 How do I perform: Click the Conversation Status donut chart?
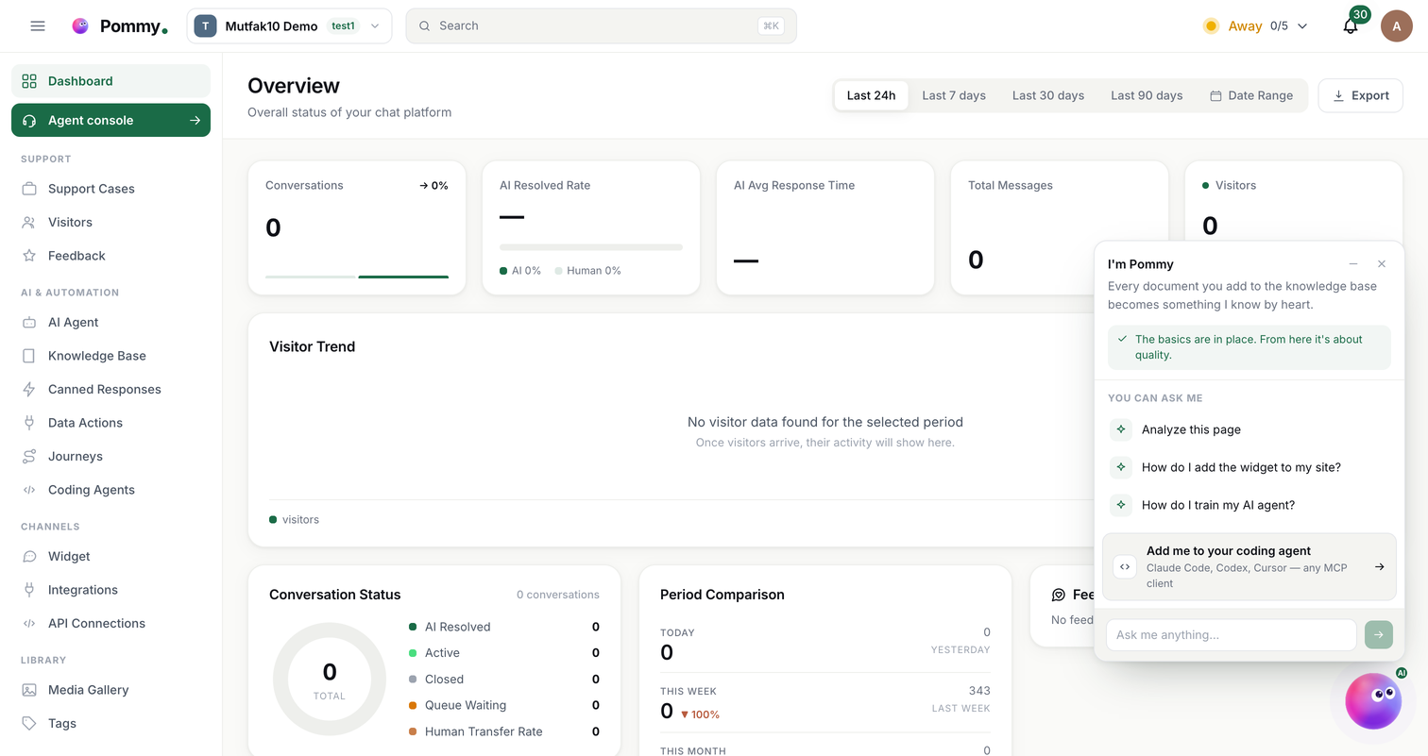(330, 680)
